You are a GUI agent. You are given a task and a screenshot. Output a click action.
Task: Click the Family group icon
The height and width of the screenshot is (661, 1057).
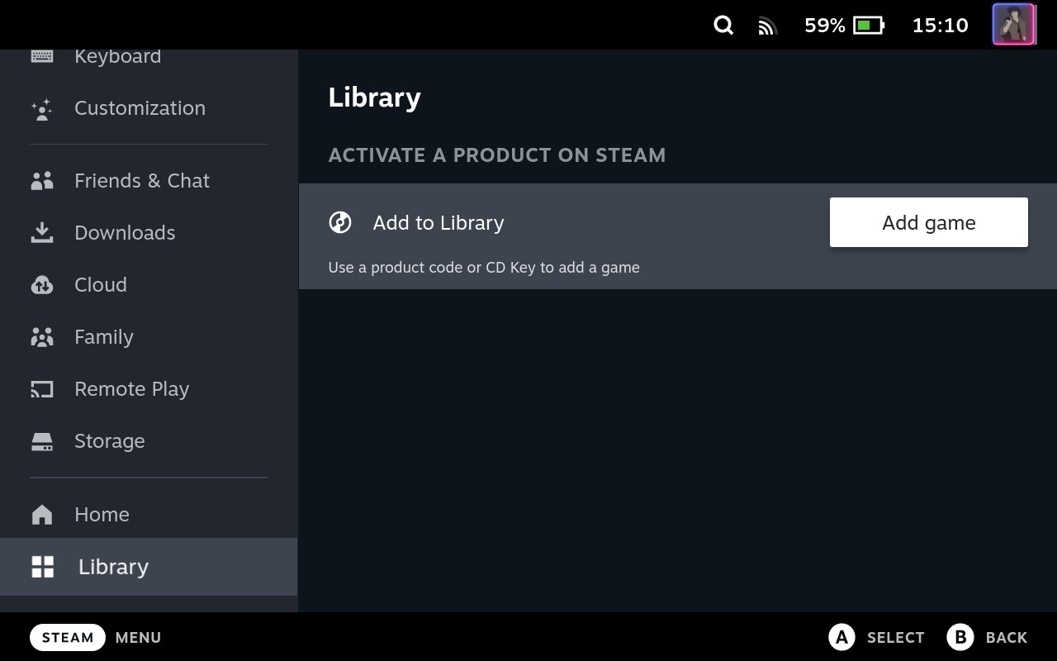[x=42, y=337]
